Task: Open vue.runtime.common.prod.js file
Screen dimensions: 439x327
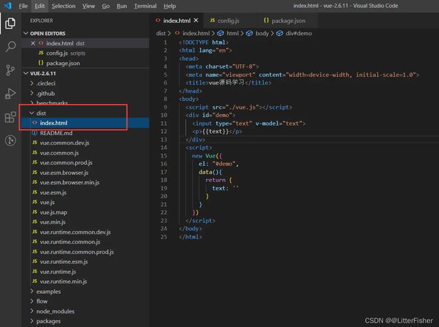Action: tap(77, 252)
